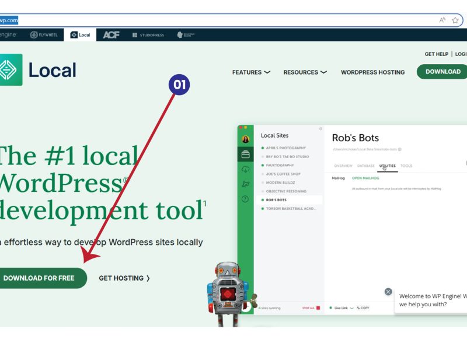The height and width of the screenshot is (350, 467).
Task: Click the "4 sites running" status text
Action: (x=270, y=308)
